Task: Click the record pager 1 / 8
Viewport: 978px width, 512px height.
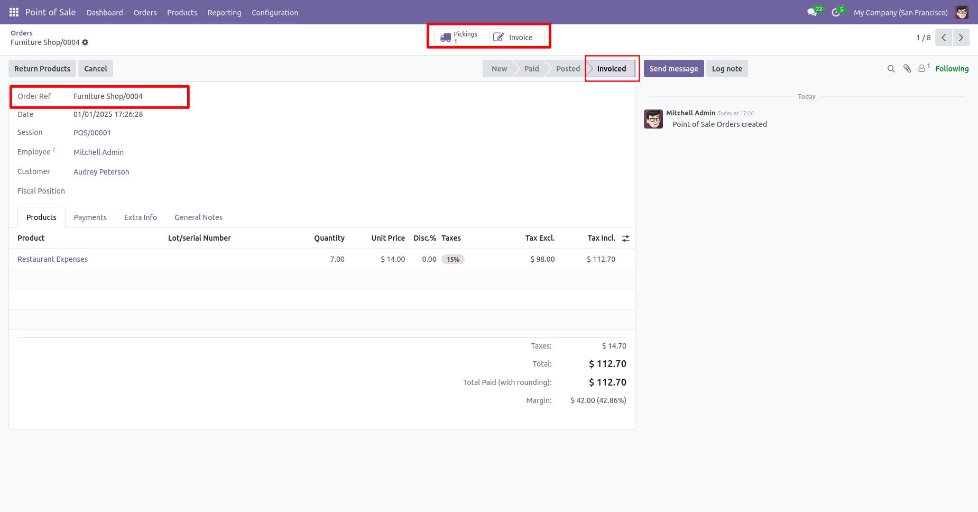Action: 923,38
